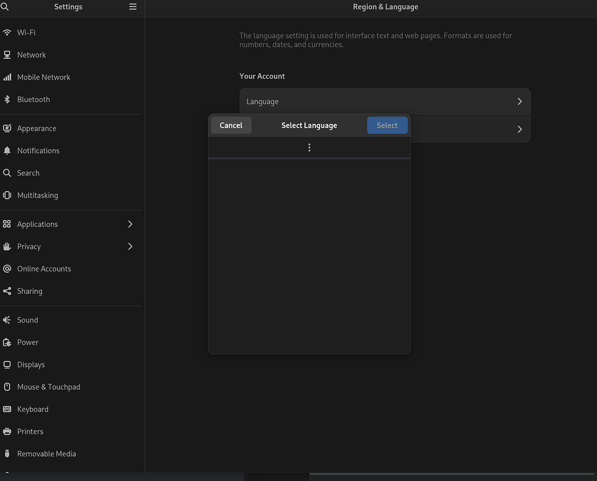Open Mobile Network settings
The width and height of the screenshot is (597, 481).
pyautogui.click(x=8, y=77)
